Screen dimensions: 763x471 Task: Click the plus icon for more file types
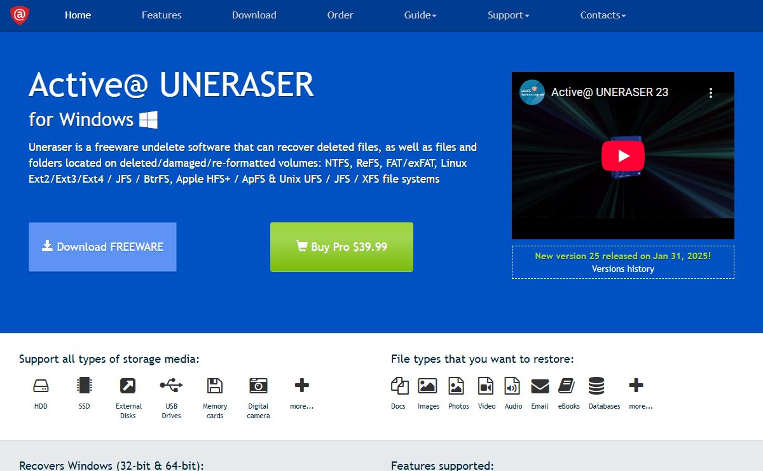[x=636, y=385]
